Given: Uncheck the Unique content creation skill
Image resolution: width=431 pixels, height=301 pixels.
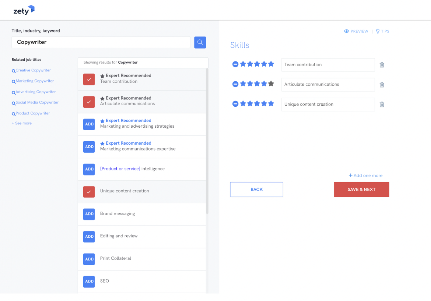Looking at the screenshot, I should [x=89, y=192].
